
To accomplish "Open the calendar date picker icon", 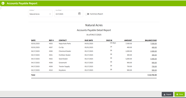I will point(79,14).
